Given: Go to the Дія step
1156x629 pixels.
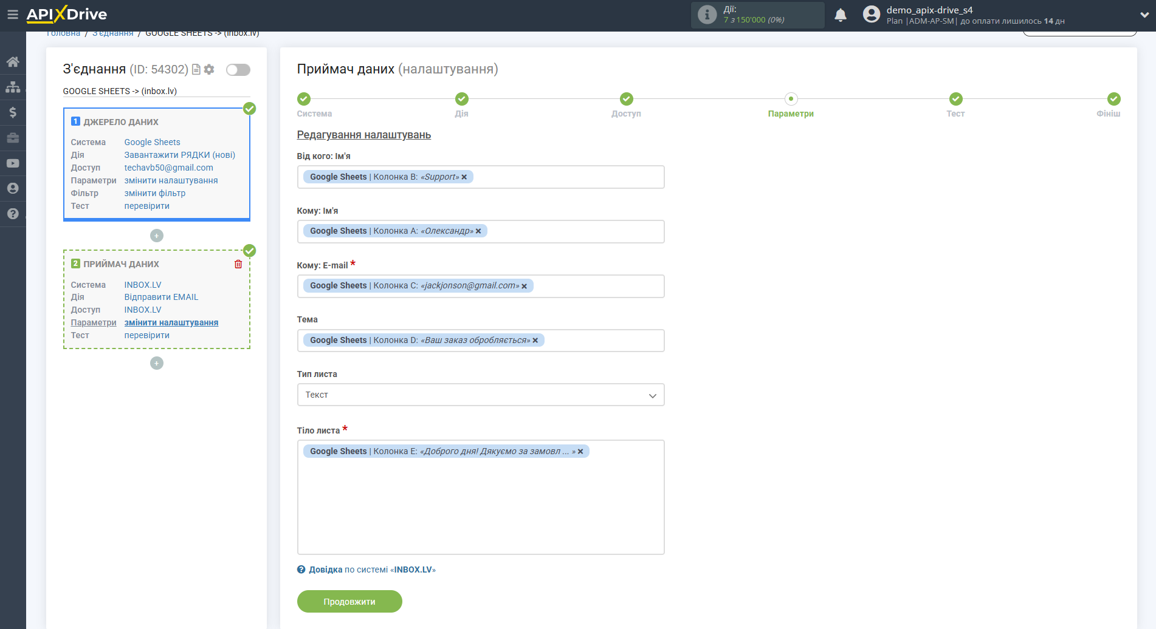Looking at the screenshot, I should click(x=462, y=99).
